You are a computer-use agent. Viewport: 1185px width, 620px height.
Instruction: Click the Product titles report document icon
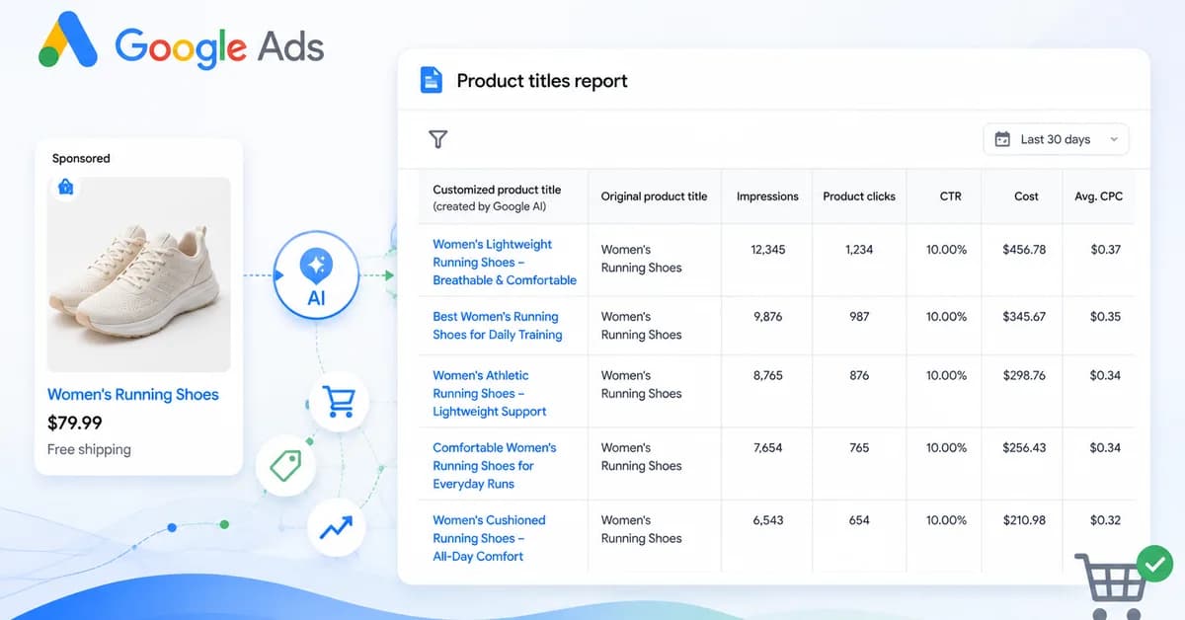pos(432,80)
